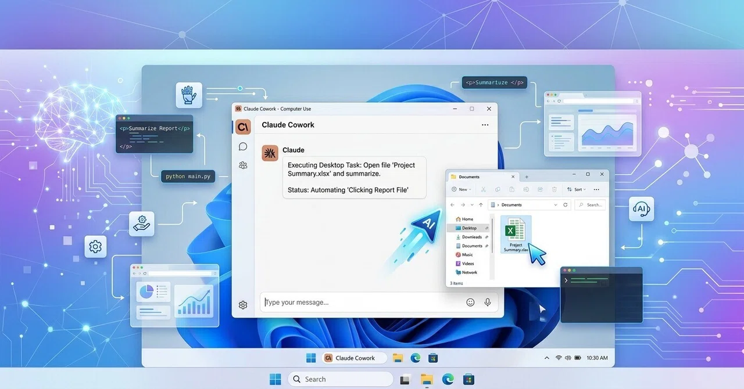This screenshot has height=389, width=744.
Task: Open Microsoft Store in taskbar with Claude Cowork
Action: point(432,358)
